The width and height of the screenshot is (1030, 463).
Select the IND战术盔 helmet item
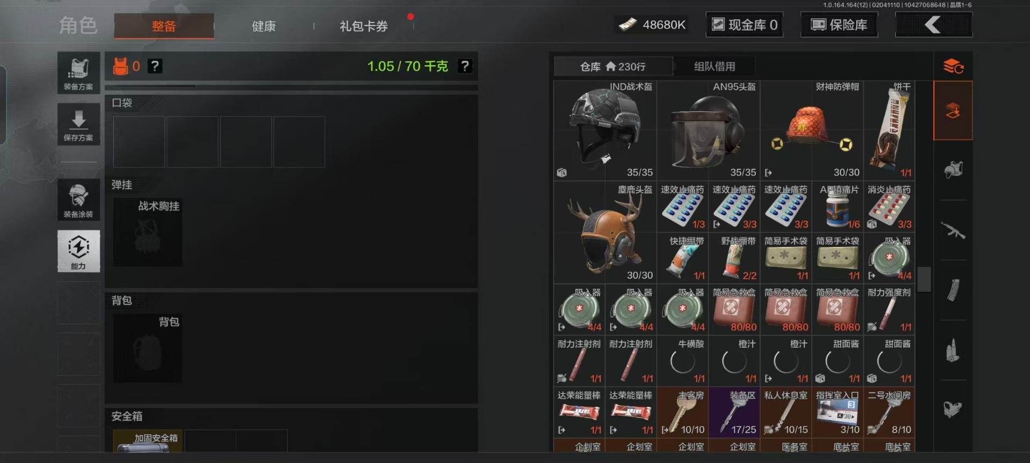pos(605,130)
